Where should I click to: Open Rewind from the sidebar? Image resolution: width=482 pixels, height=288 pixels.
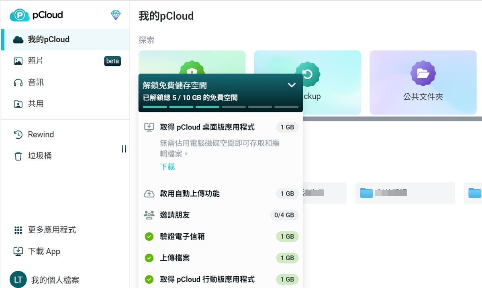coord(40,134)
